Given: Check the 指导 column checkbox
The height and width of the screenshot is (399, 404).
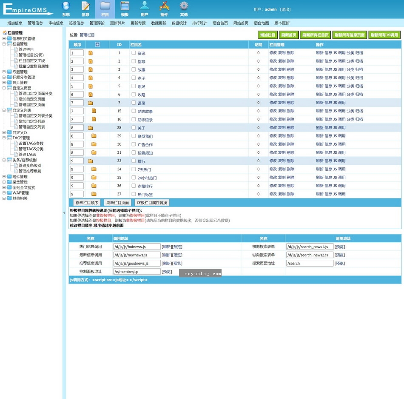Looking at the screenshot, I should point(134,61).
